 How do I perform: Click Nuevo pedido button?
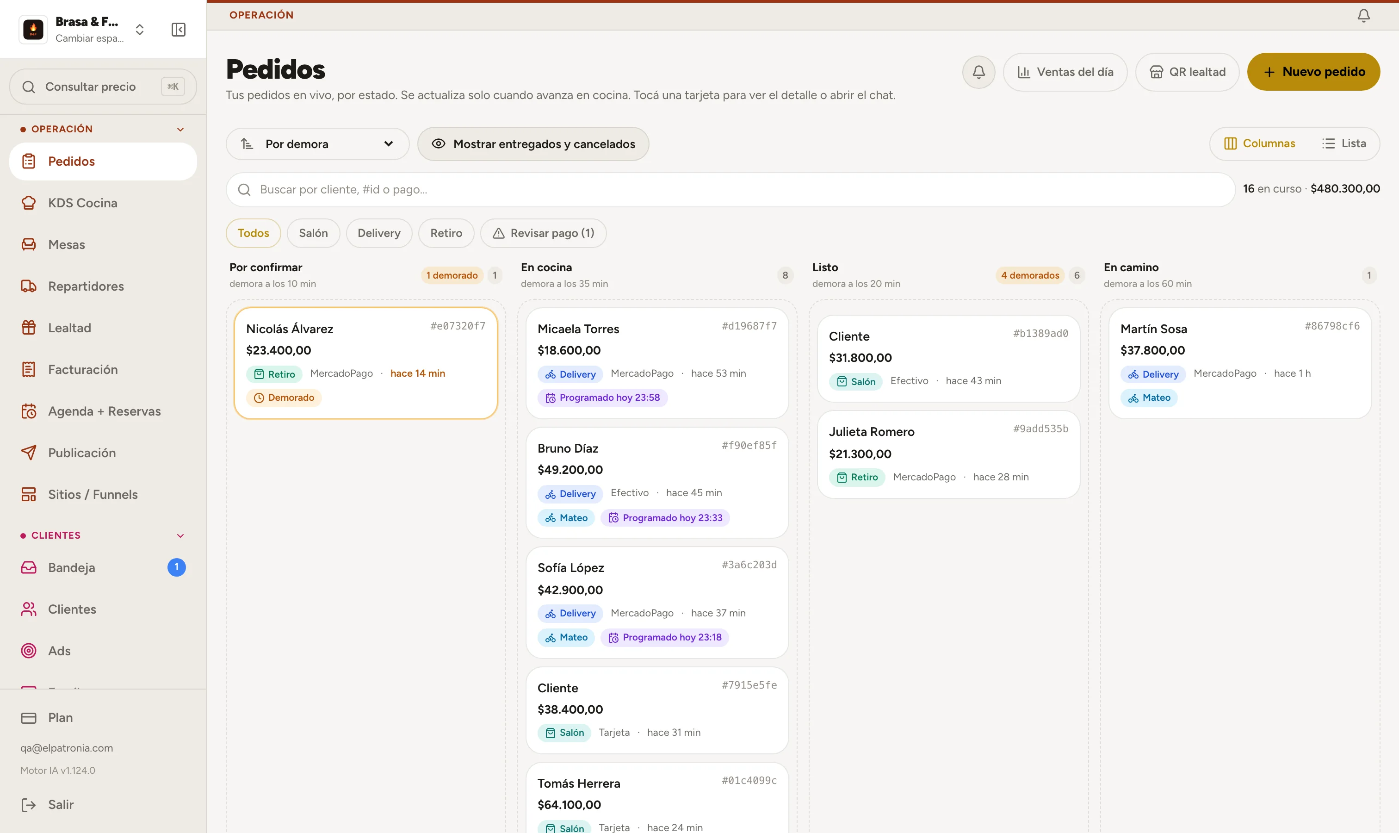point(1313,72)
